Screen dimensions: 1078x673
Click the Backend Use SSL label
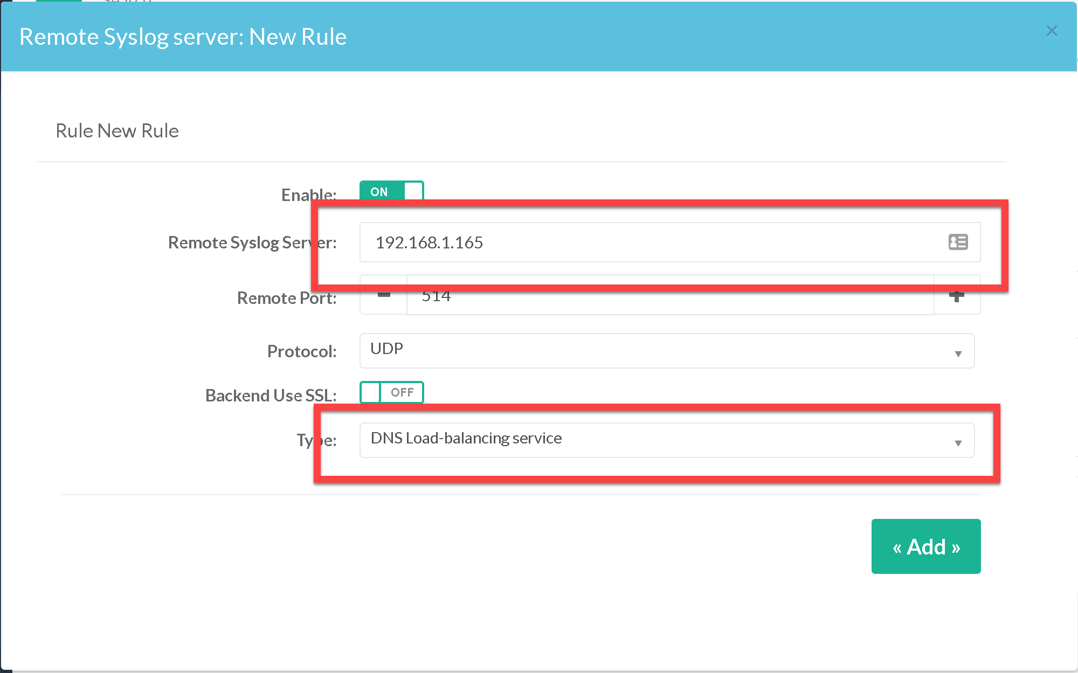click(x=271, y=396)
